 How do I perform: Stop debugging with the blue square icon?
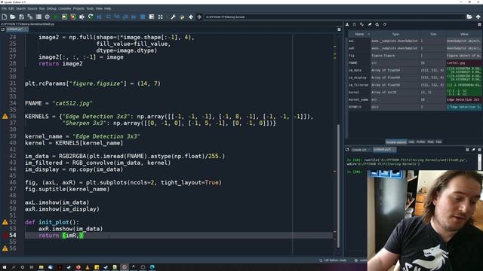click(x=143, y=17)
